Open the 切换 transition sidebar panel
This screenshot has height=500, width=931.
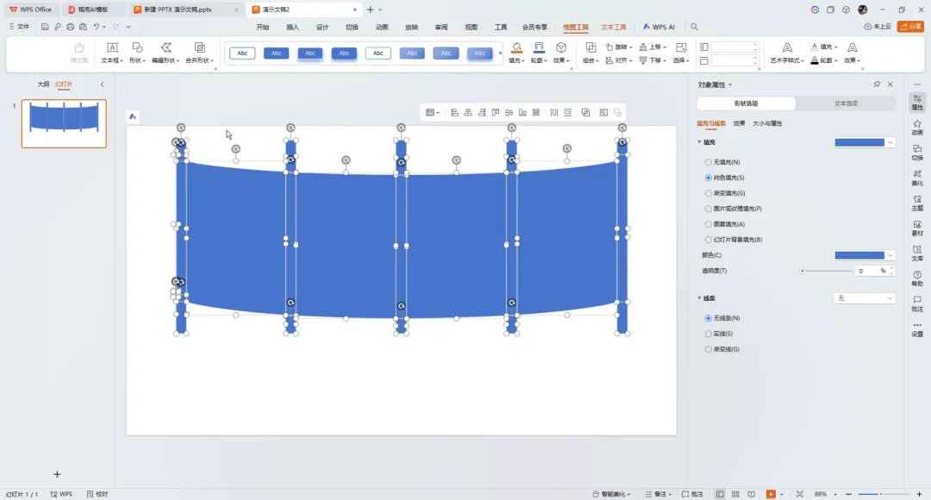[917, 153]
